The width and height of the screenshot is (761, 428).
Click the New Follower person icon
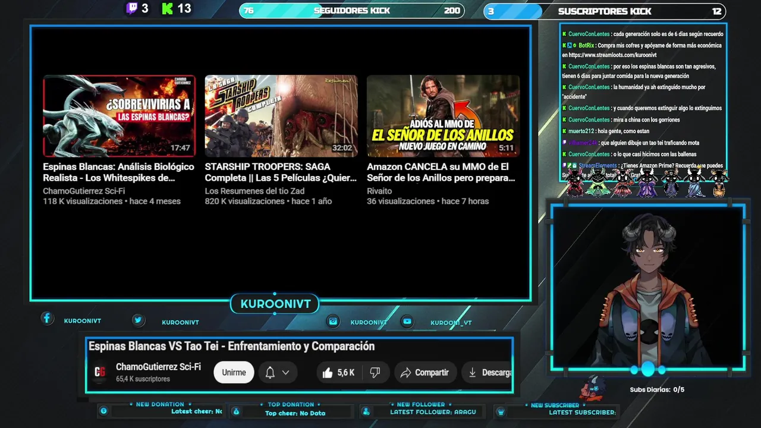point(366,411)
